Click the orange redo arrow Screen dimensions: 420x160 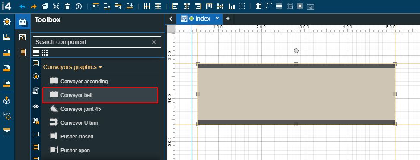click(x=33, y=7)
